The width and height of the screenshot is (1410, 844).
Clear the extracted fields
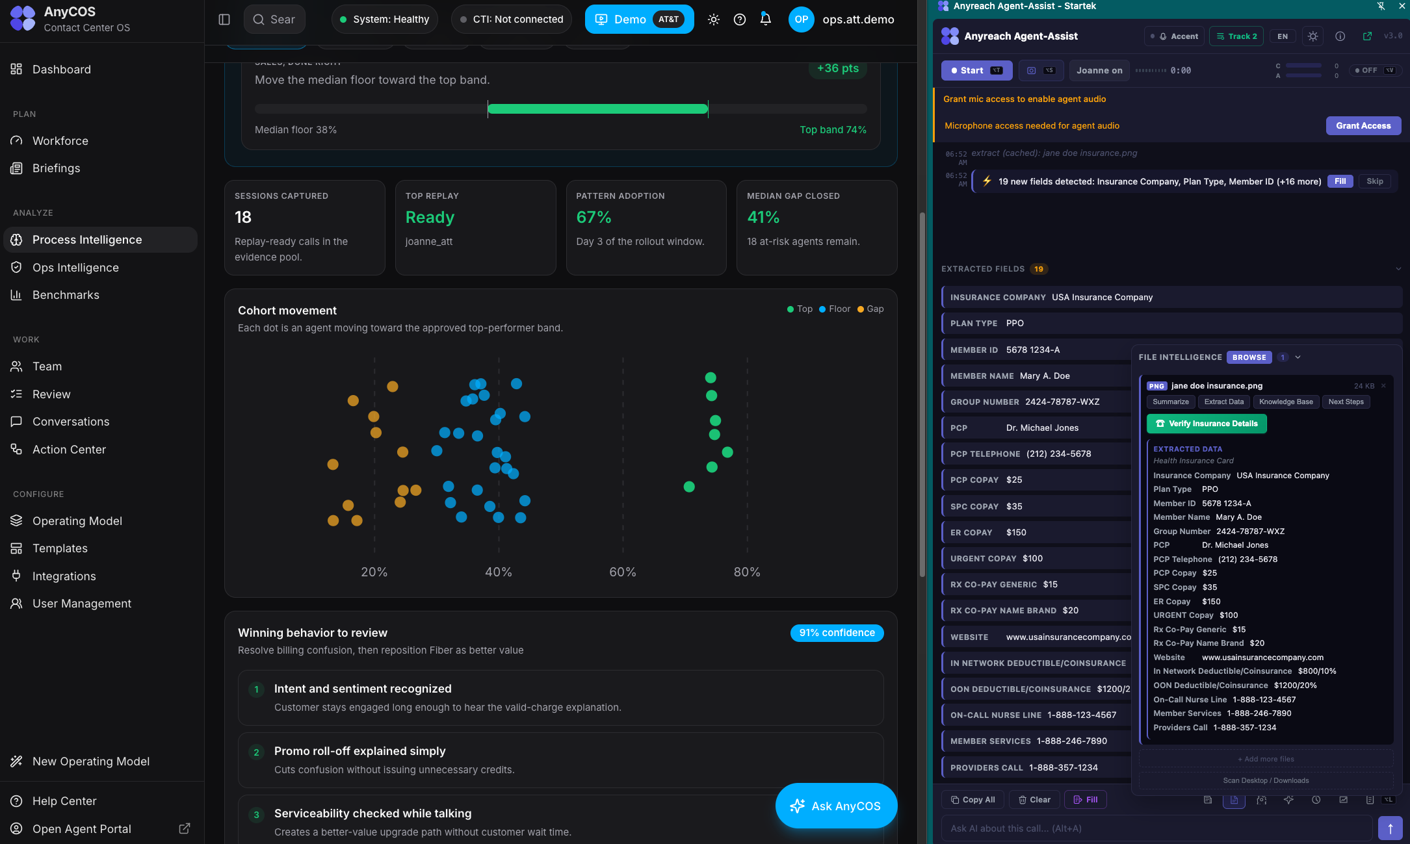(x=1034, y=800)
